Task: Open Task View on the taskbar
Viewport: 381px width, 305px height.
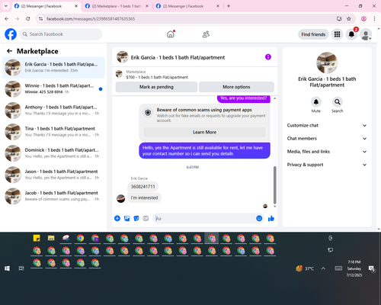Action: [21, 268]
